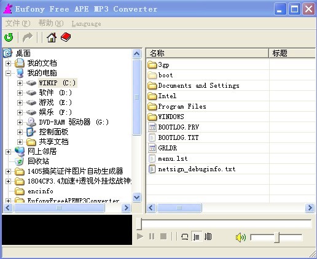Select the 回收站 recycle bin icon
Screen dimensions: 317x259
tap(20, 161)
